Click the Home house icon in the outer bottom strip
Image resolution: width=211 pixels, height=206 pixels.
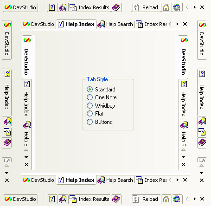[x=166, y=199]
